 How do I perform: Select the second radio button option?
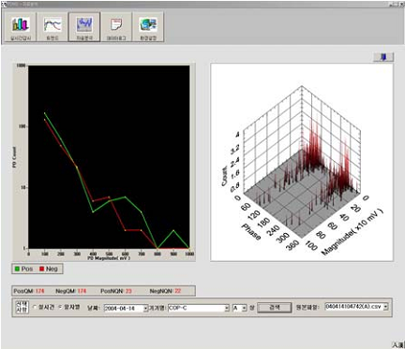pos(61,307)
